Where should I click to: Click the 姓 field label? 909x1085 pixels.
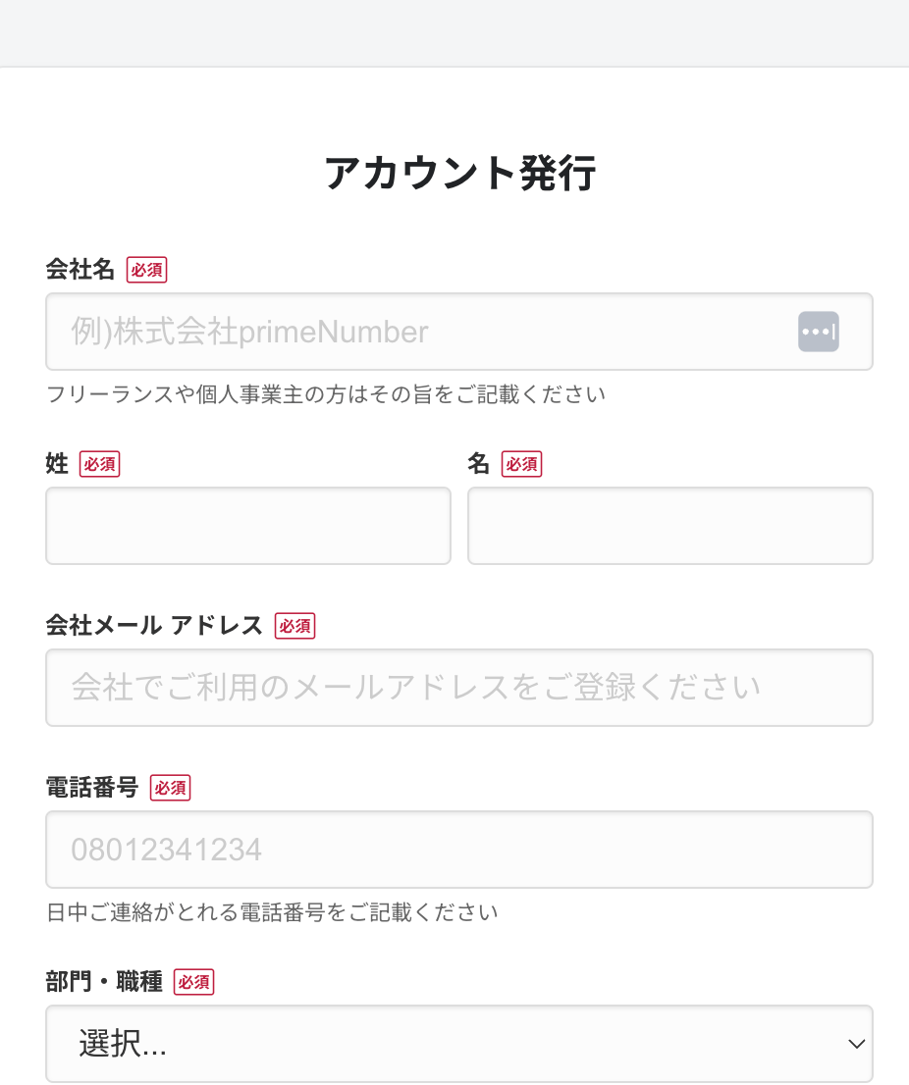[57, 464]
